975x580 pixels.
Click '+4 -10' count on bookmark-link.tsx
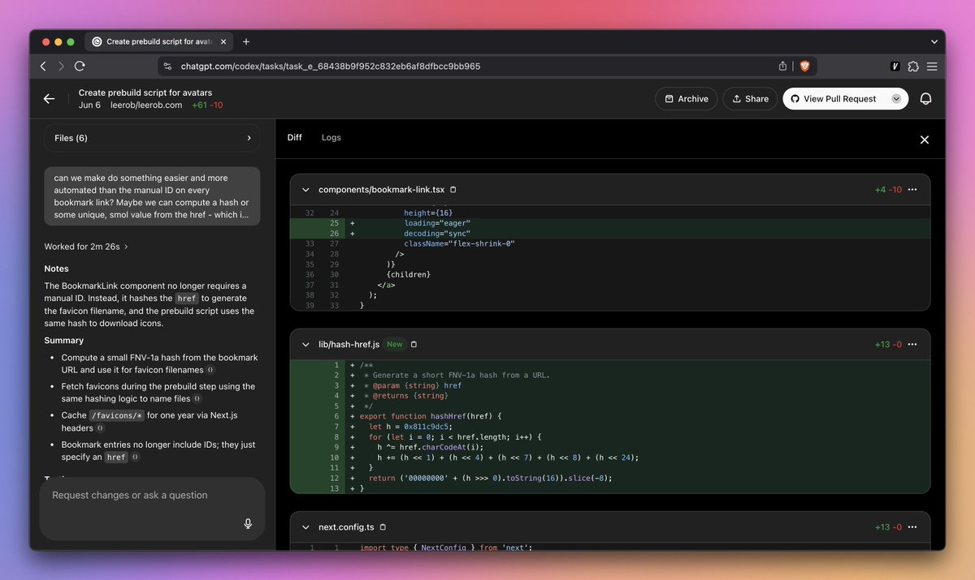[x=887, y=190]
